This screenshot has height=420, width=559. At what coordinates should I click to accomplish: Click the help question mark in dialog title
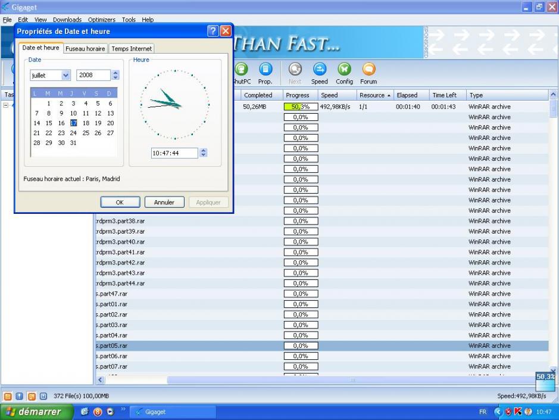click(x=212, y=31)
